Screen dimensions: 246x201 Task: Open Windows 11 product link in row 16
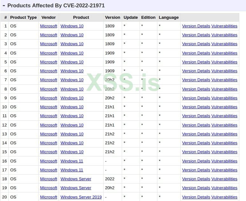coord(72,161)
